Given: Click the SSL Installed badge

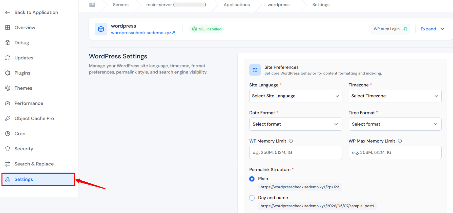Looking at the screenshot, I should tap(207, 29).
